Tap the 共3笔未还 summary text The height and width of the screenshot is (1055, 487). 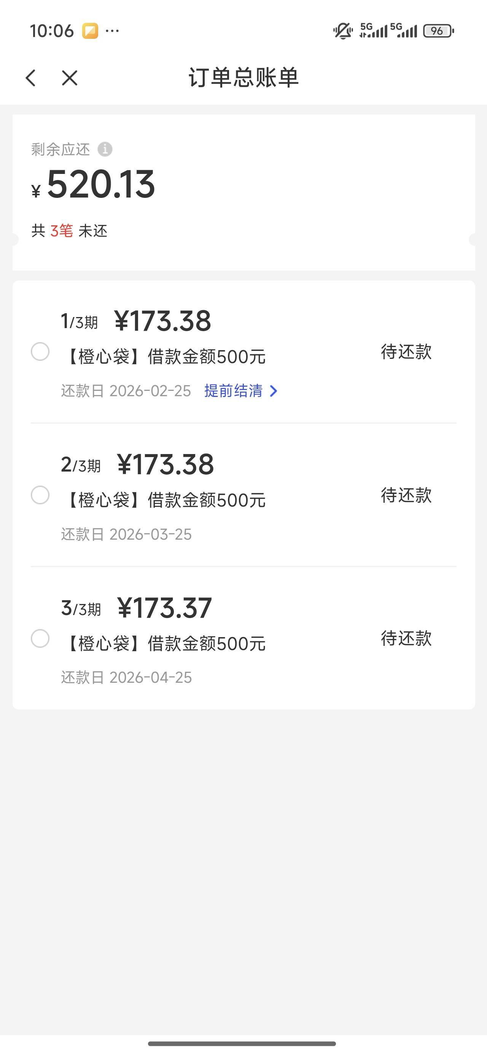coord(69,231)
